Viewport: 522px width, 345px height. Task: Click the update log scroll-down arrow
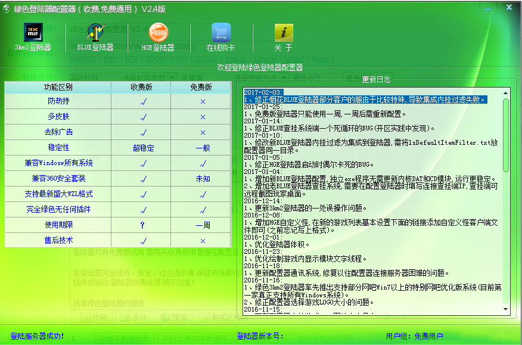point(506,310)
